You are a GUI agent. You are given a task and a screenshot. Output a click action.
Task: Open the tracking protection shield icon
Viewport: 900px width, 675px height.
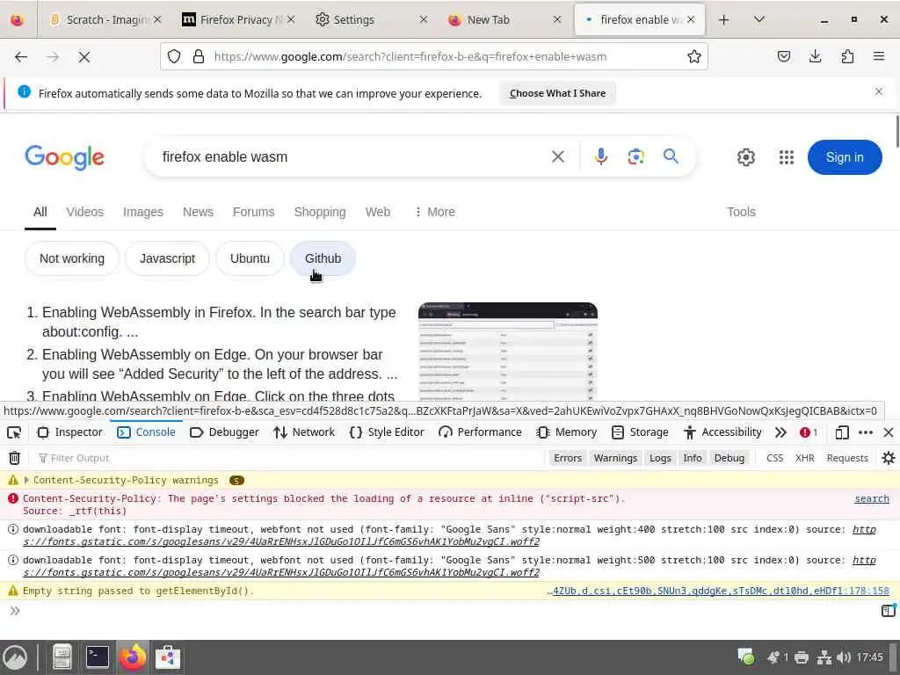(174, 56)
